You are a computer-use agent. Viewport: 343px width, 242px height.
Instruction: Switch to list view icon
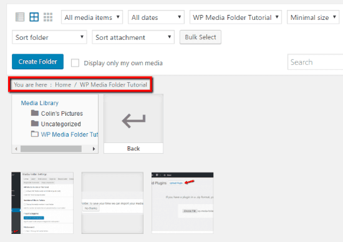(20, 17)
